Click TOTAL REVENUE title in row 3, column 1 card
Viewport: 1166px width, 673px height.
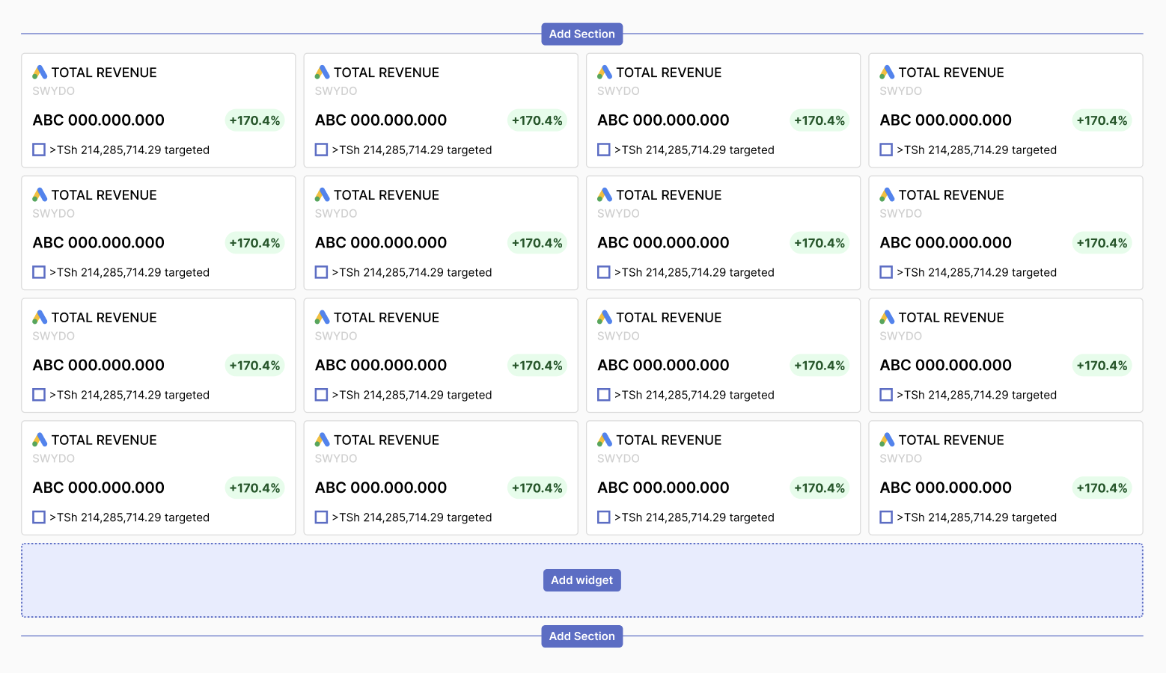pyautogui.click(x=104, y=318)
